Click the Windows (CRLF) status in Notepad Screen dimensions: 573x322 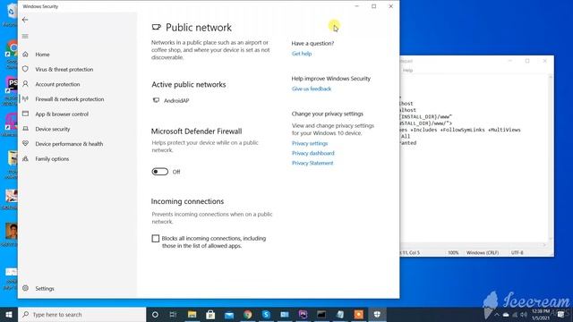[x=483, y=252]
